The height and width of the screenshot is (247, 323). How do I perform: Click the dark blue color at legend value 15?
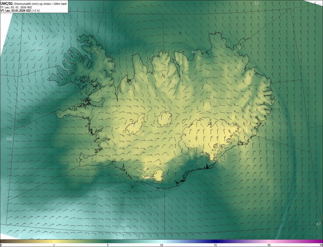point(215,242)
